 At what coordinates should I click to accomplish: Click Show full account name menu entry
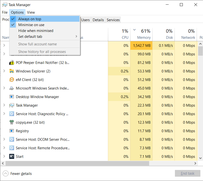coord(45,44)
